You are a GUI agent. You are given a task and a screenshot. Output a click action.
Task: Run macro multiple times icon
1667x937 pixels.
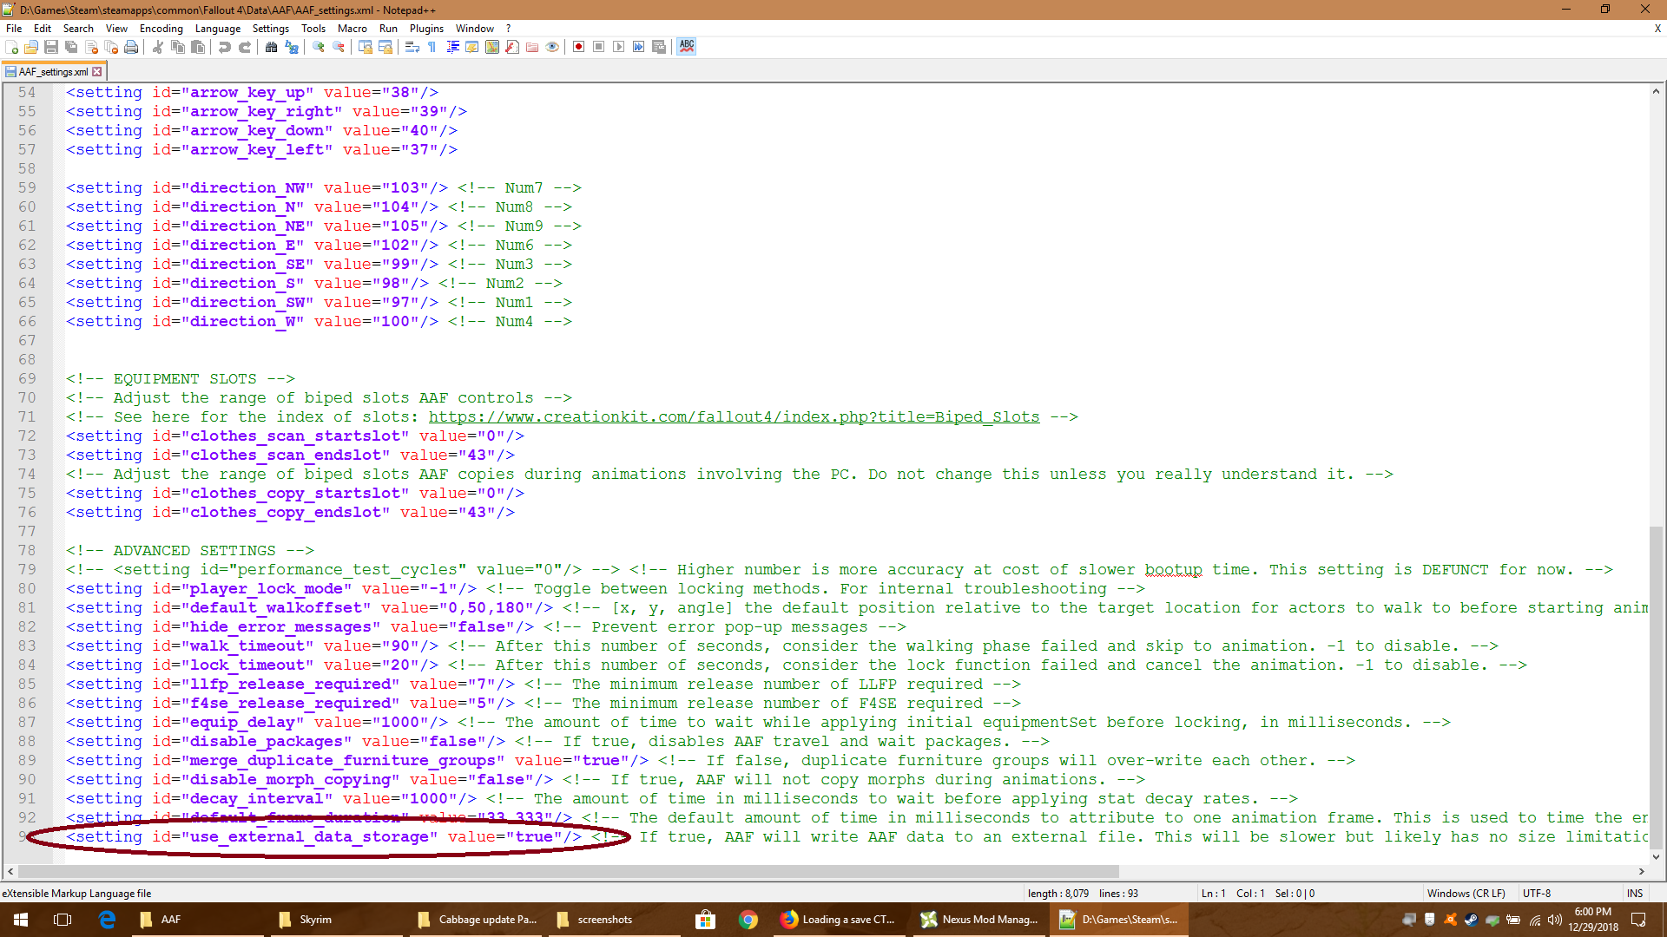click(x=639, y=47)
